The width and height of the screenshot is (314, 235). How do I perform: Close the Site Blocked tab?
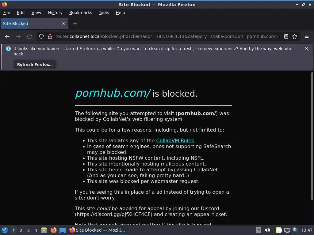point(63,24)
